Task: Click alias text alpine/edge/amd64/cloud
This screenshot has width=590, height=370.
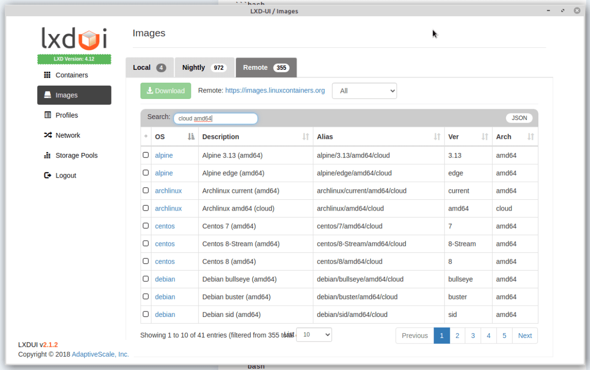Action: point(354,173)
